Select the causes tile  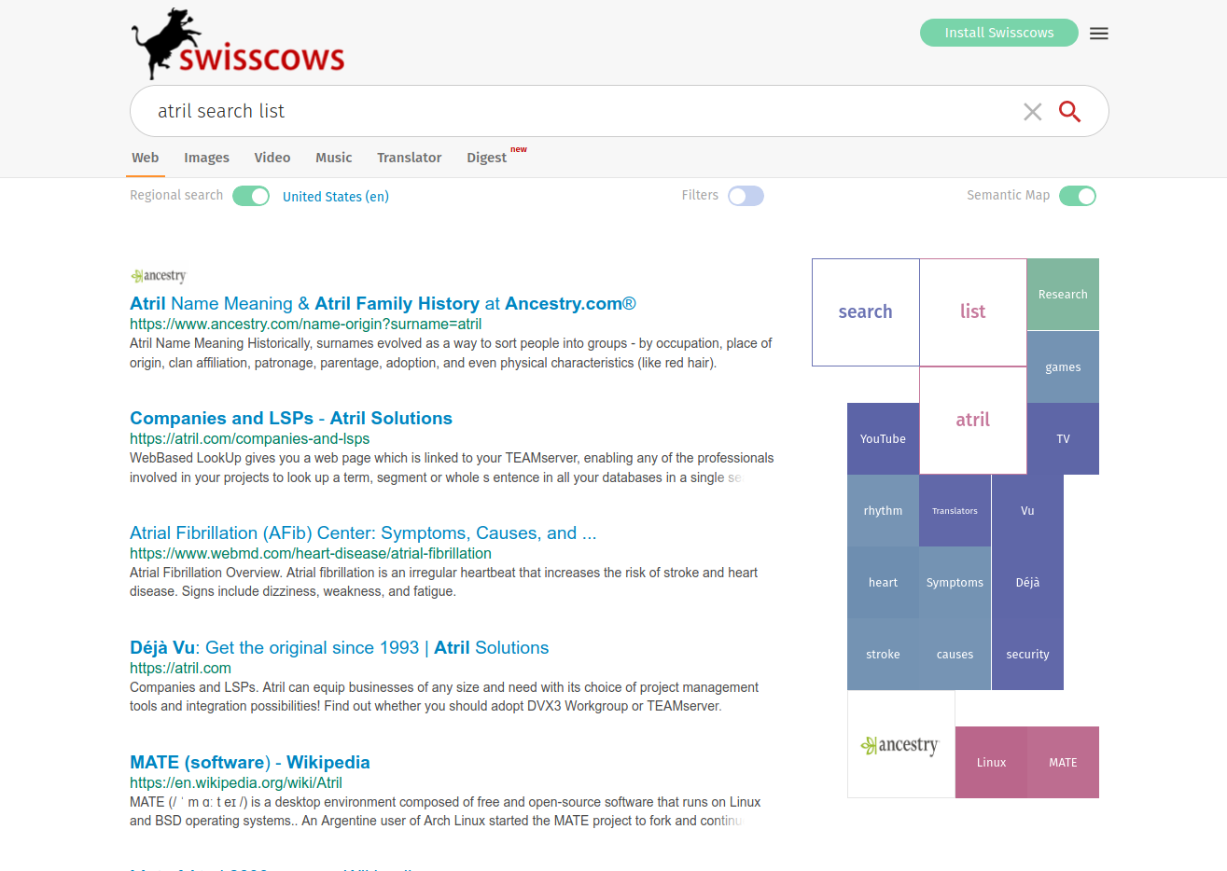coord(955,655)
